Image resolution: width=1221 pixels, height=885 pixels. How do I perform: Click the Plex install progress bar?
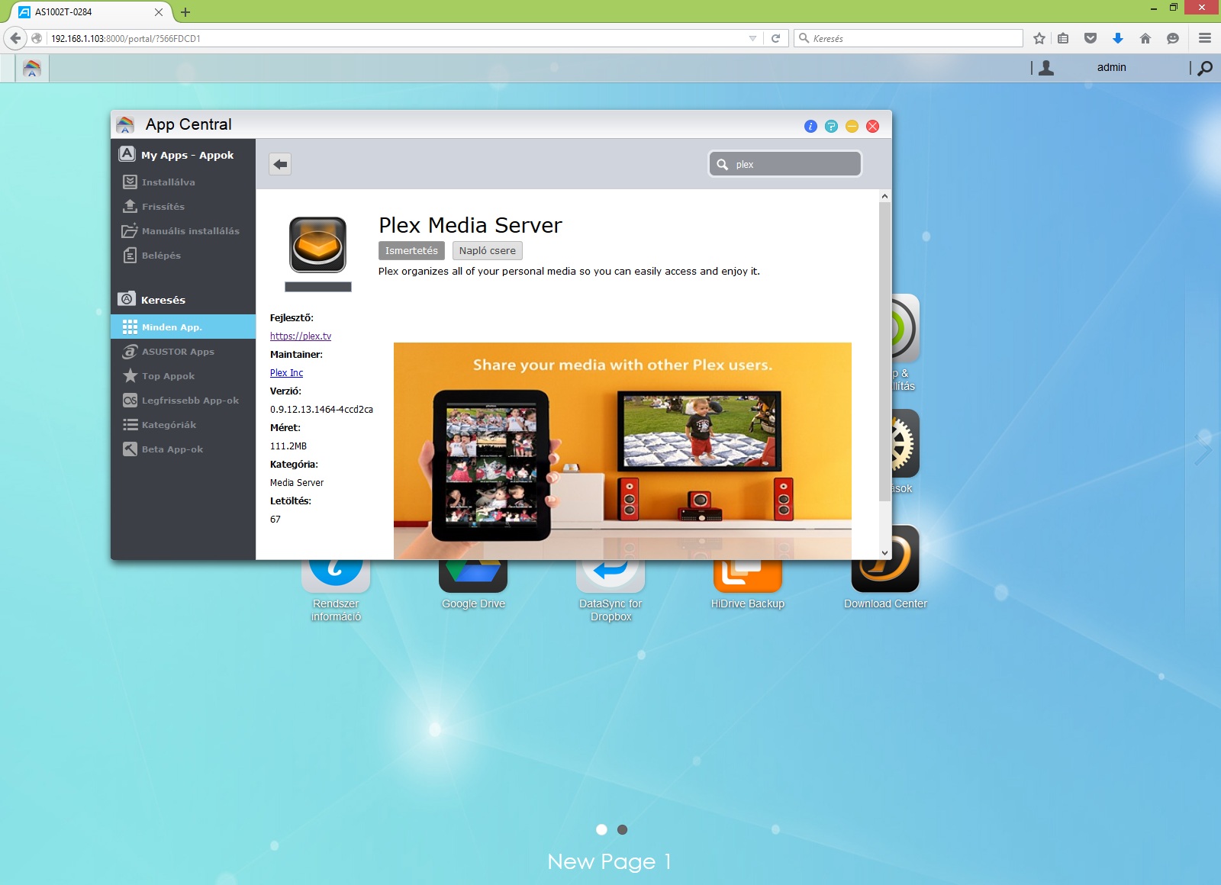318,287
